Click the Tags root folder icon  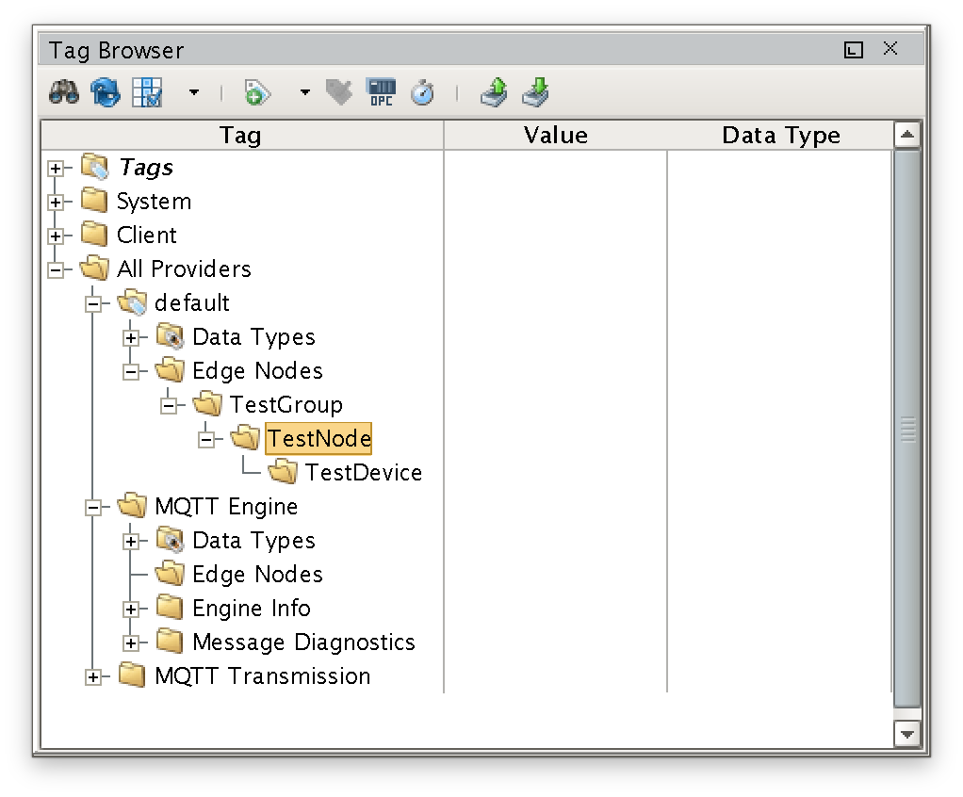click(94, 167)
